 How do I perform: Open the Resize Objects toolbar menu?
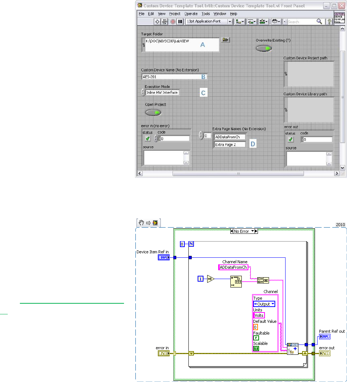click(263, 22)
